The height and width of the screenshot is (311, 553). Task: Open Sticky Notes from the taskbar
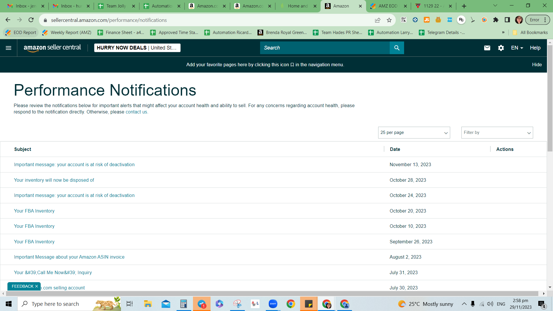tap(309, 304)
